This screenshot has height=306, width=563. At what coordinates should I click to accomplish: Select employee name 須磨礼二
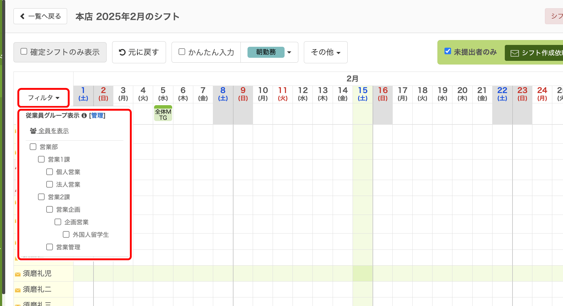tap(37, 289)
